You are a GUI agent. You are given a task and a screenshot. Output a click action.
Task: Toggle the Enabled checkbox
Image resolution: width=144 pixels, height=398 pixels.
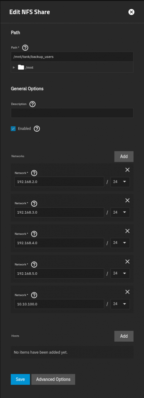click(13, 129)
